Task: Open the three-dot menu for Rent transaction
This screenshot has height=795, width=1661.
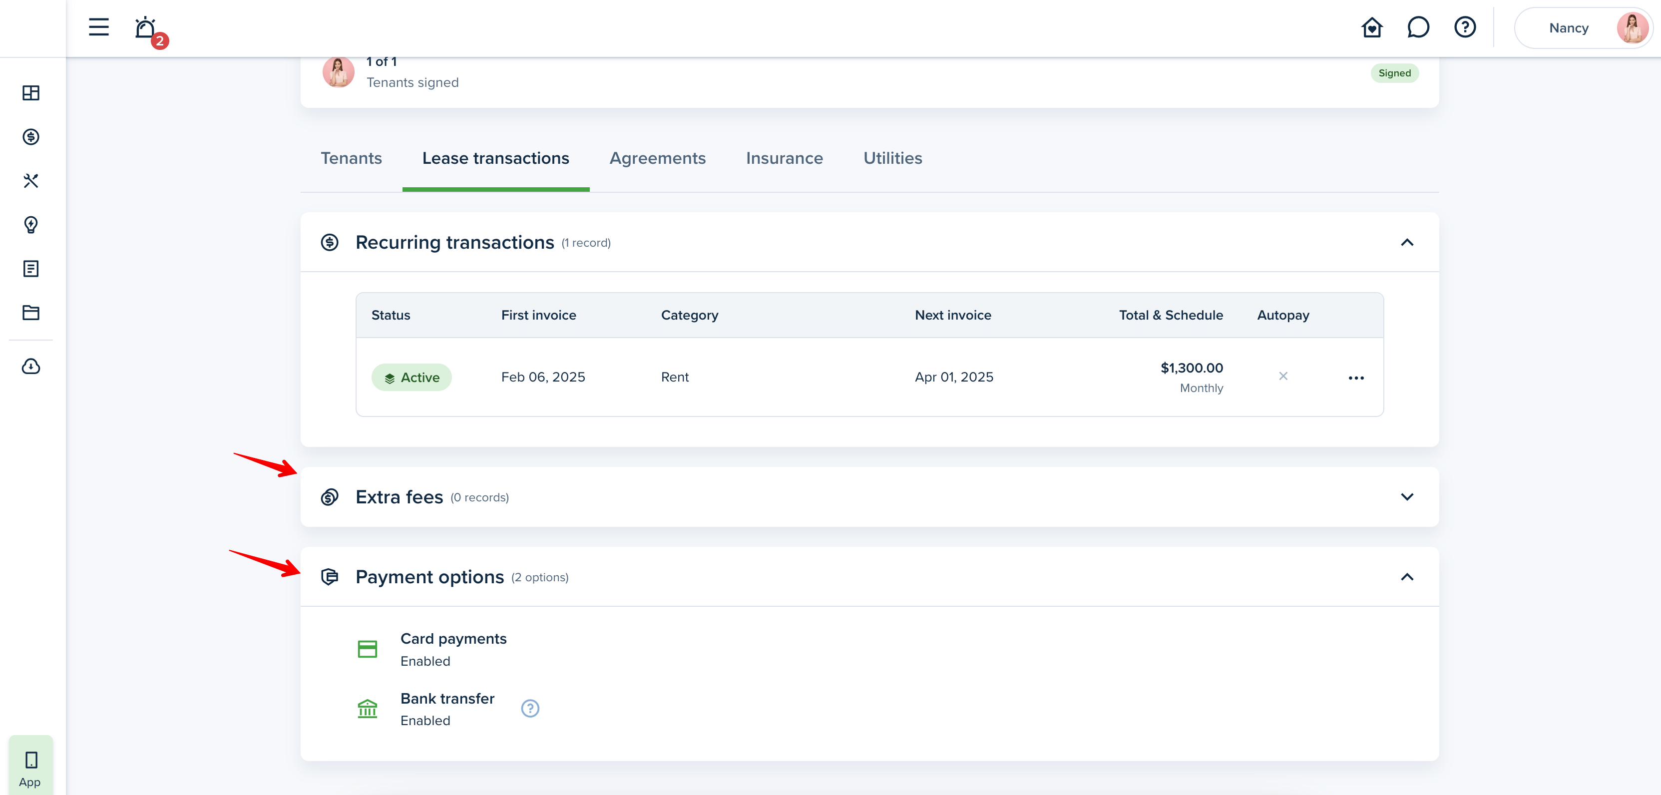Action: tap(1355, 378)
